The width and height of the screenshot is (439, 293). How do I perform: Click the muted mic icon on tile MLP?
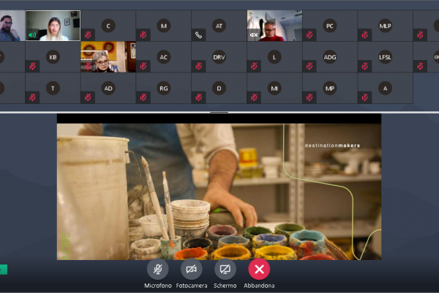pyautogui.click(x=365, y=34)
